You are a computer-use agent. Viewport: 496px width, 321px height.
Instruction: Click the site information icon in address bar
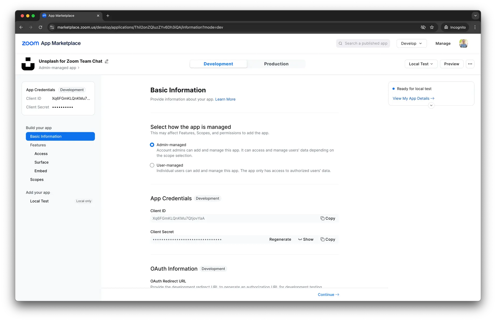[52, 27]
